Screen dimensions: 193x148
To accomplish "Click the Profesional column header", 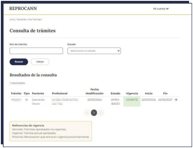I will 60,93.
